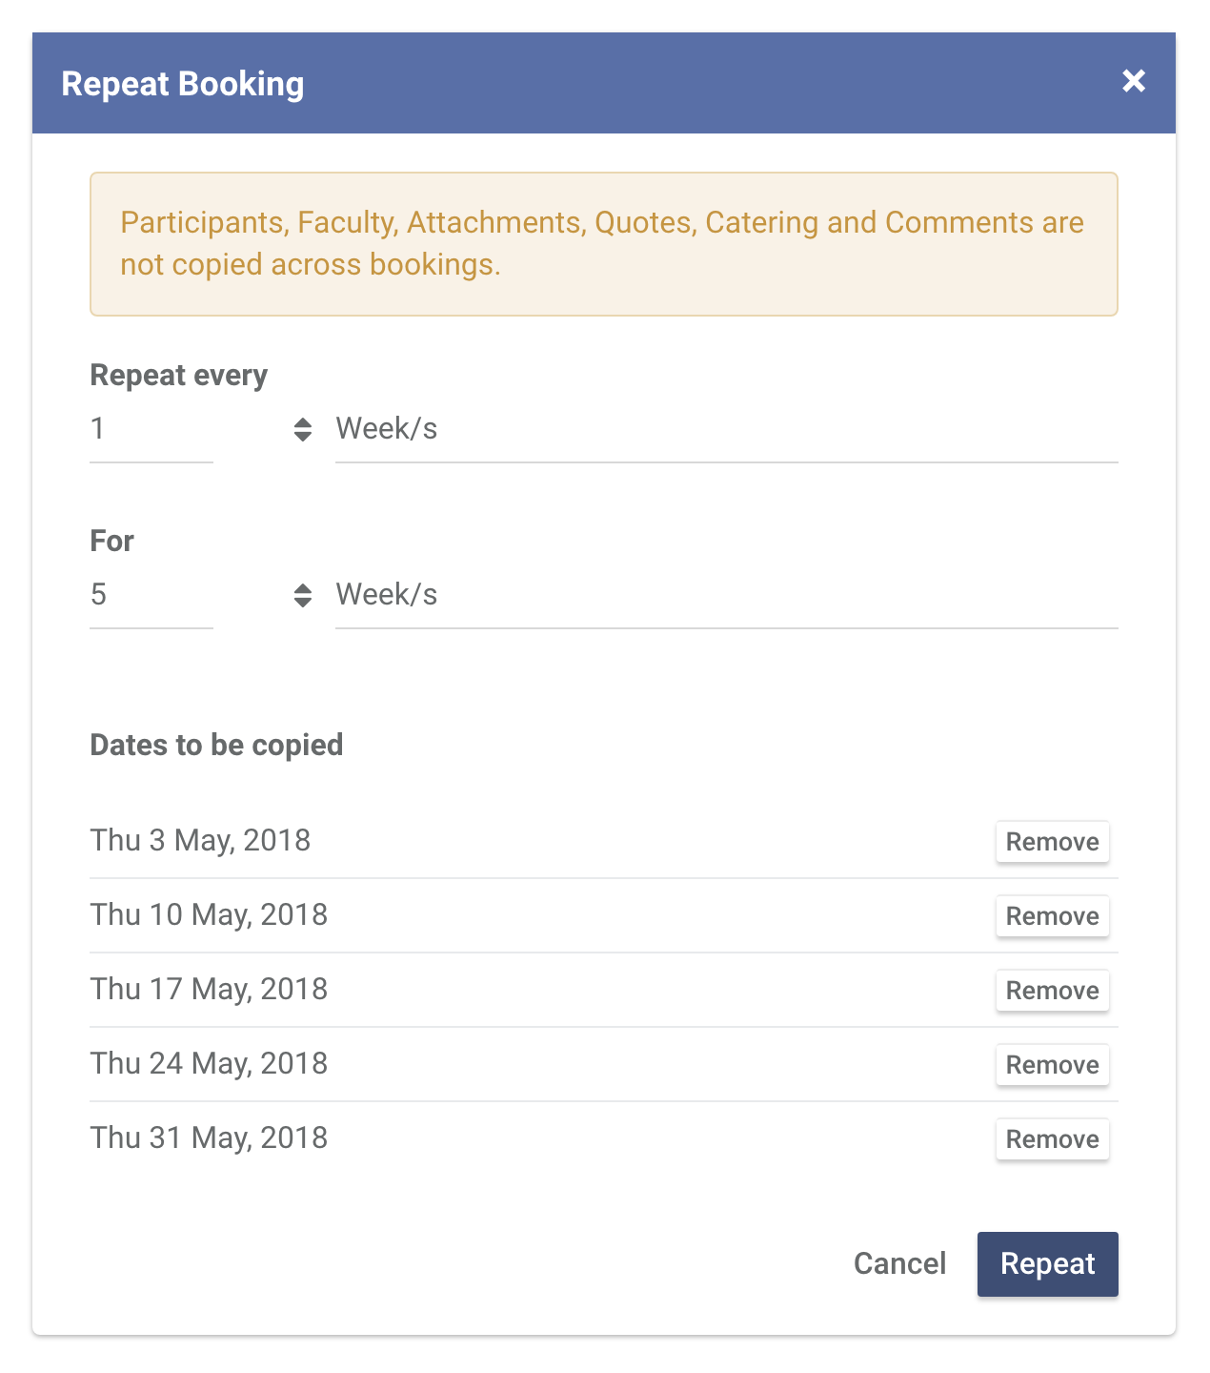Focus the For number field showing 5

151,596
